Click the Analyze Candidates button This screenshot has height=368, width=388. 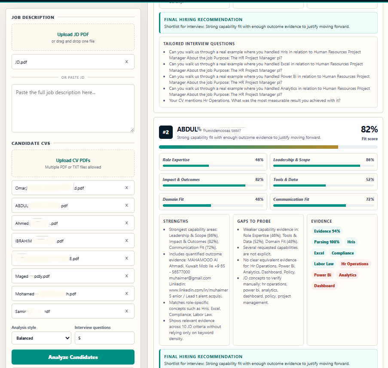click(x=73, y=357)
